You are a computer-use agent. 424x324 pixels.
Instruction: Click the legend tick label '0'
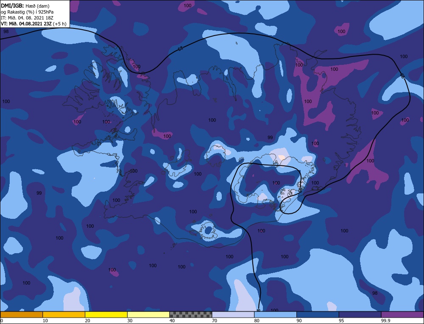pos(1,321)
